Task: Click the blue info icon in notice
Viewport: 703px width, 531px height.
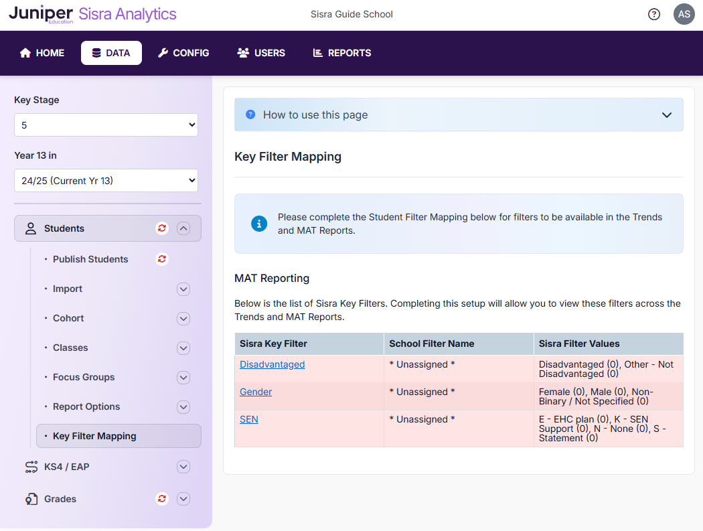Action: coord(259,224)
